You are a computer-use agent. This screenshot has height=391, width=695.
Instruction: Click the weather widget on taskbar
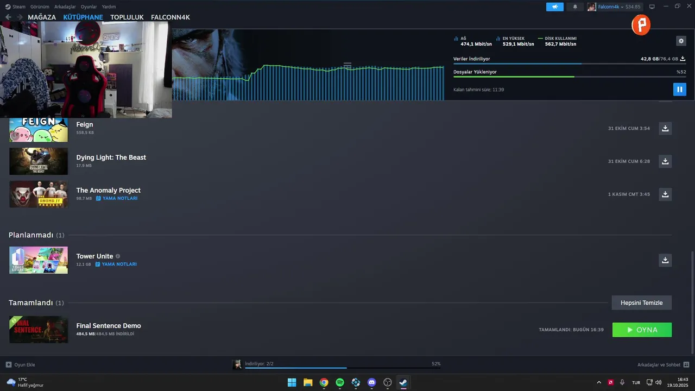pos(25,382)
